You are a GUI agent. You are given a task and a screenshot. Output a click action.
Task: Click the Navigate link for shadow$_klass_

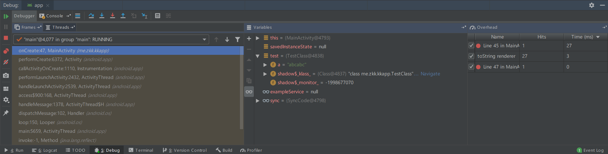click(x=430, y=74)
